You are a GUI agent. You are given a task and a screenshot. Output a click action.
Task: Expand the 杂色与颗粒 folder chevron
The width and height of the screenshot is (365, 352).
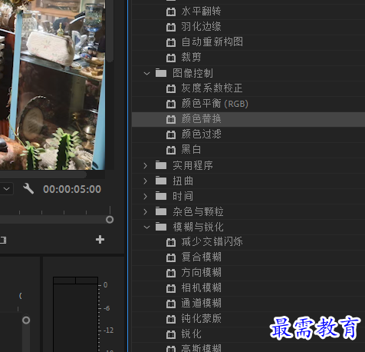(146, 212)
